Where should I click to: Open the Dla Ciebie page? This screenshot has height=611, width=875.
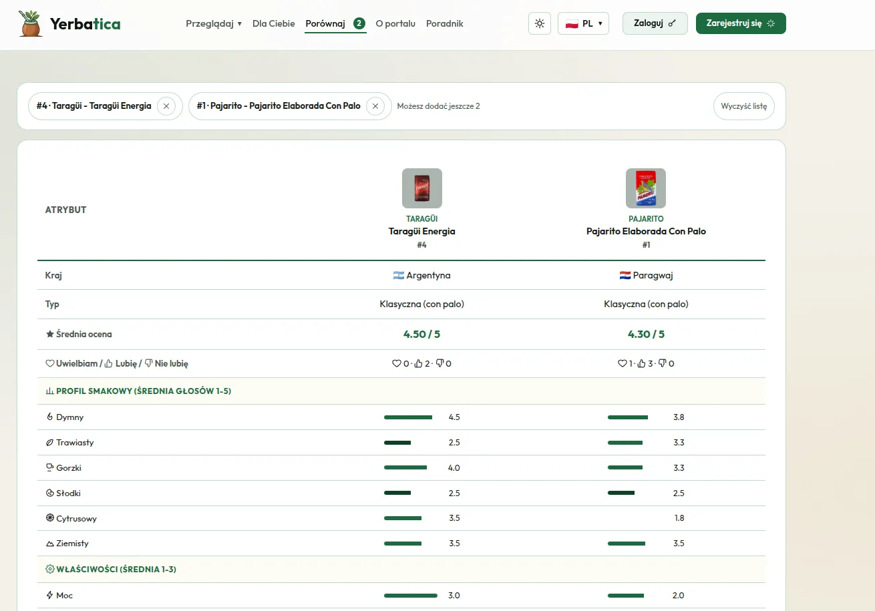(x=274, y=23)
